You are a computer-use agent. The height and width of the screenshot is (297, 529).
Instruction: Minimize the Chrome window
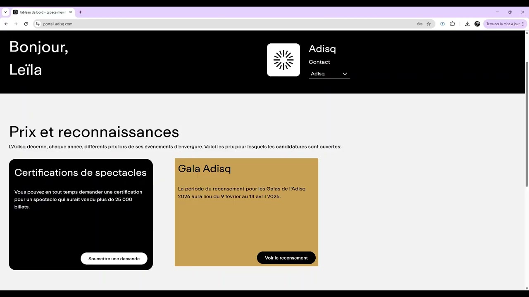coord(497,12)
